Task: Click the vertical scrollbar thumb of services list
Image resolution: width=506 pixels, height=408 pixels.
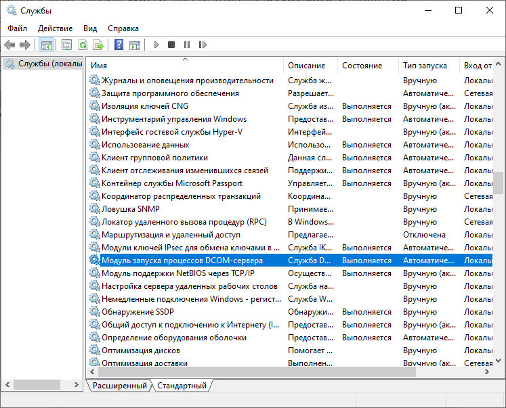Action: [499, 183]
